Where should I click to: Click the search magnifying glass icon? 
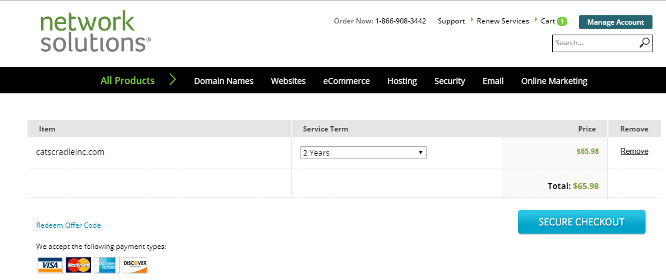pos(644,42)
